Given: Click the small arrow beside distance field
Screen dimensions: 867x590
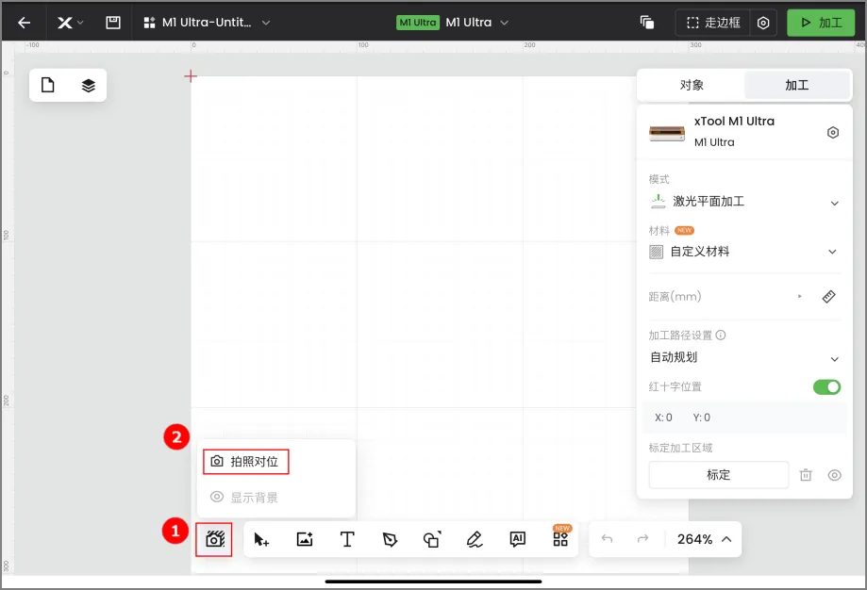Looking at the screenshot, I should pos(799,297).
